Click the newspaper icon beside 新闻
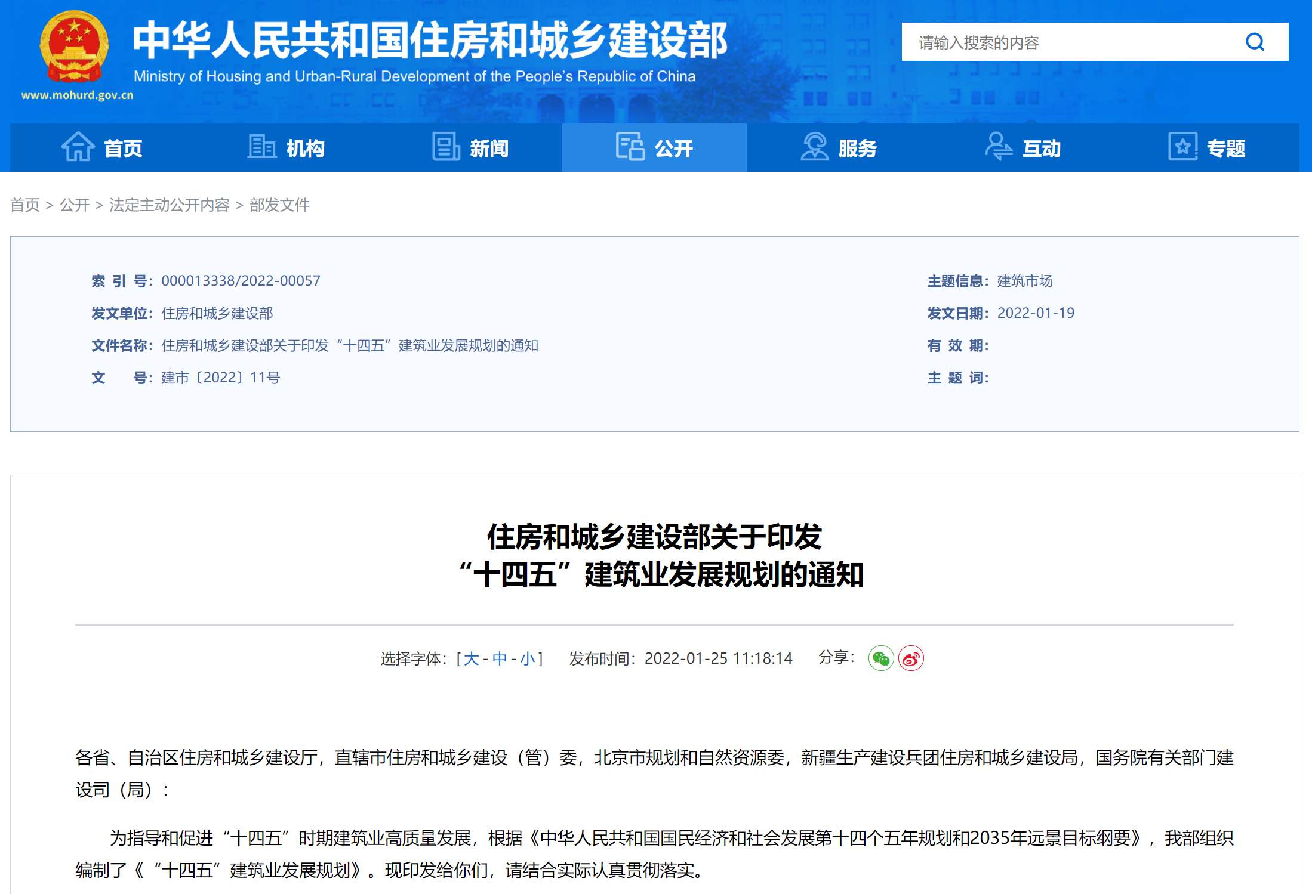 446,147
